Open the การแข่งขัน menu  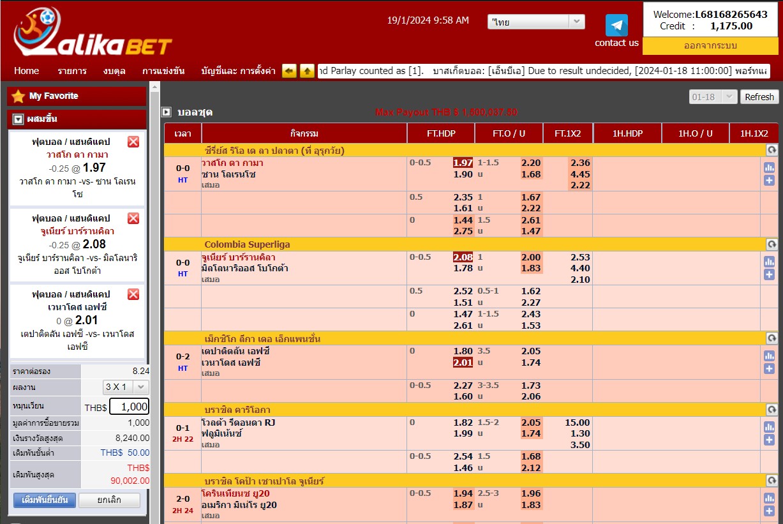(x=163, y=71)
